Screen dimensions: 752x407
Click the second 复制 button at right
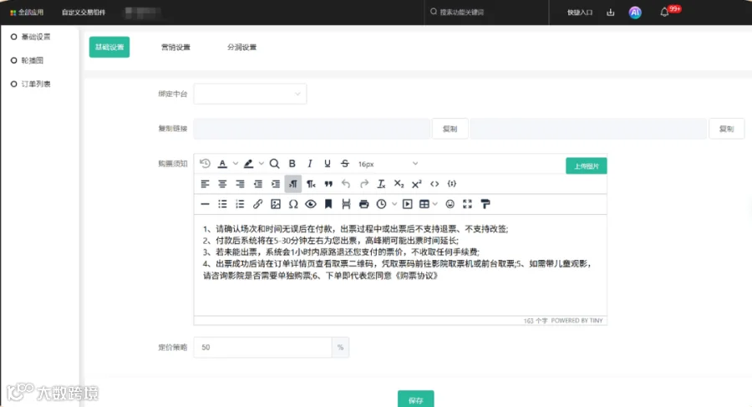727,129
